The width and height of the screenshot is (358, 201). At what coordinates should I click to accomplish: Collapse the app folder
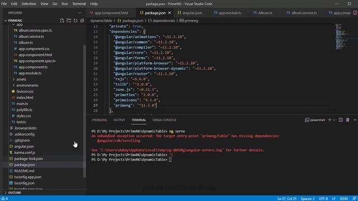click(19, 25)
